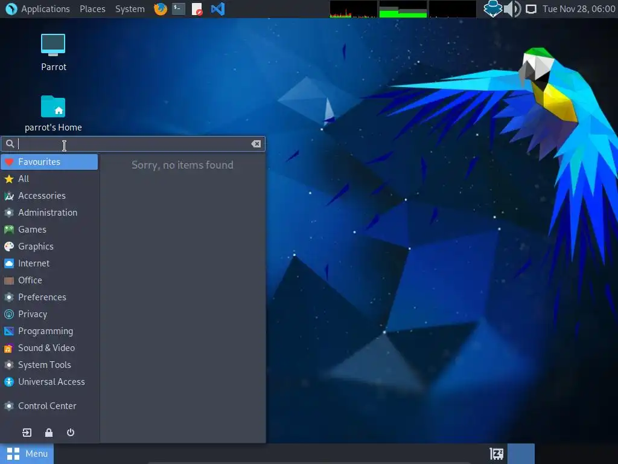Select the Office category
The image size is (618, 464).
point(49,280)
